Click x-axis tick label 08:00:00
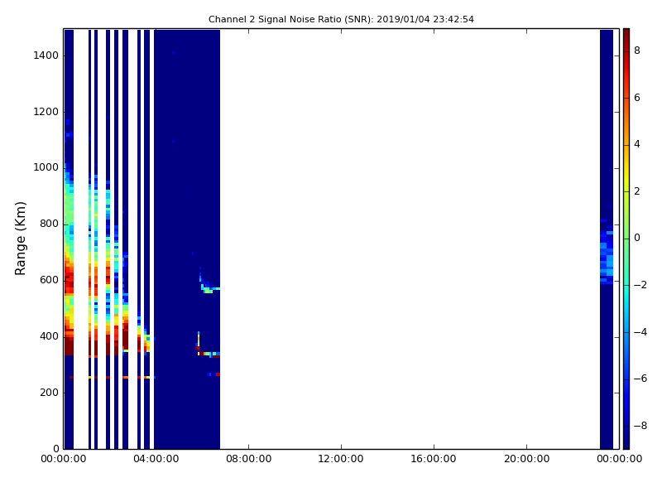 (249, 459)
